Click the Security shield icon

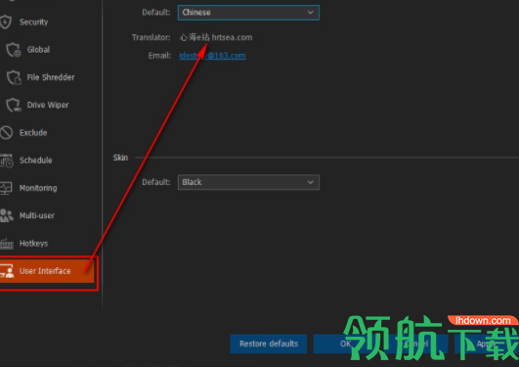click(6, 22)
